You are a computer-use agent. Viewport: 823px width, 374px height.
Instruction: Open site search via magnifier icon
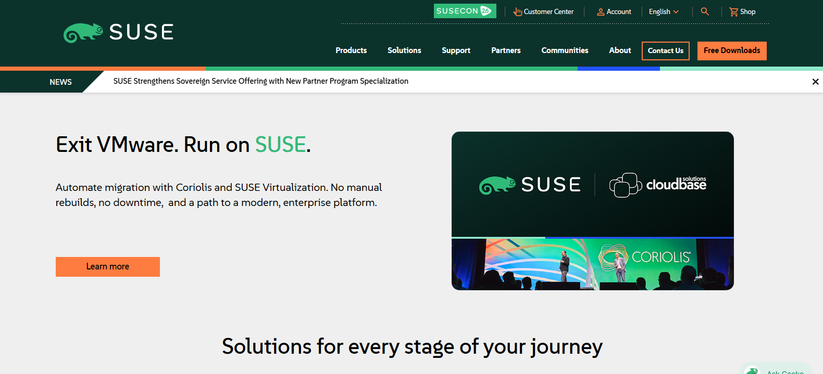tap(705, 11)
